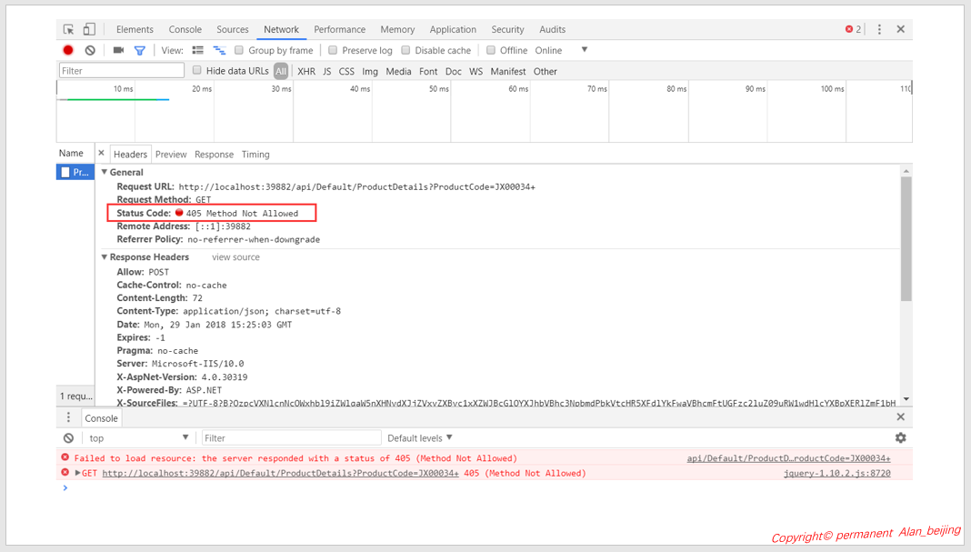Filter requests by WS type

point(475,71)
